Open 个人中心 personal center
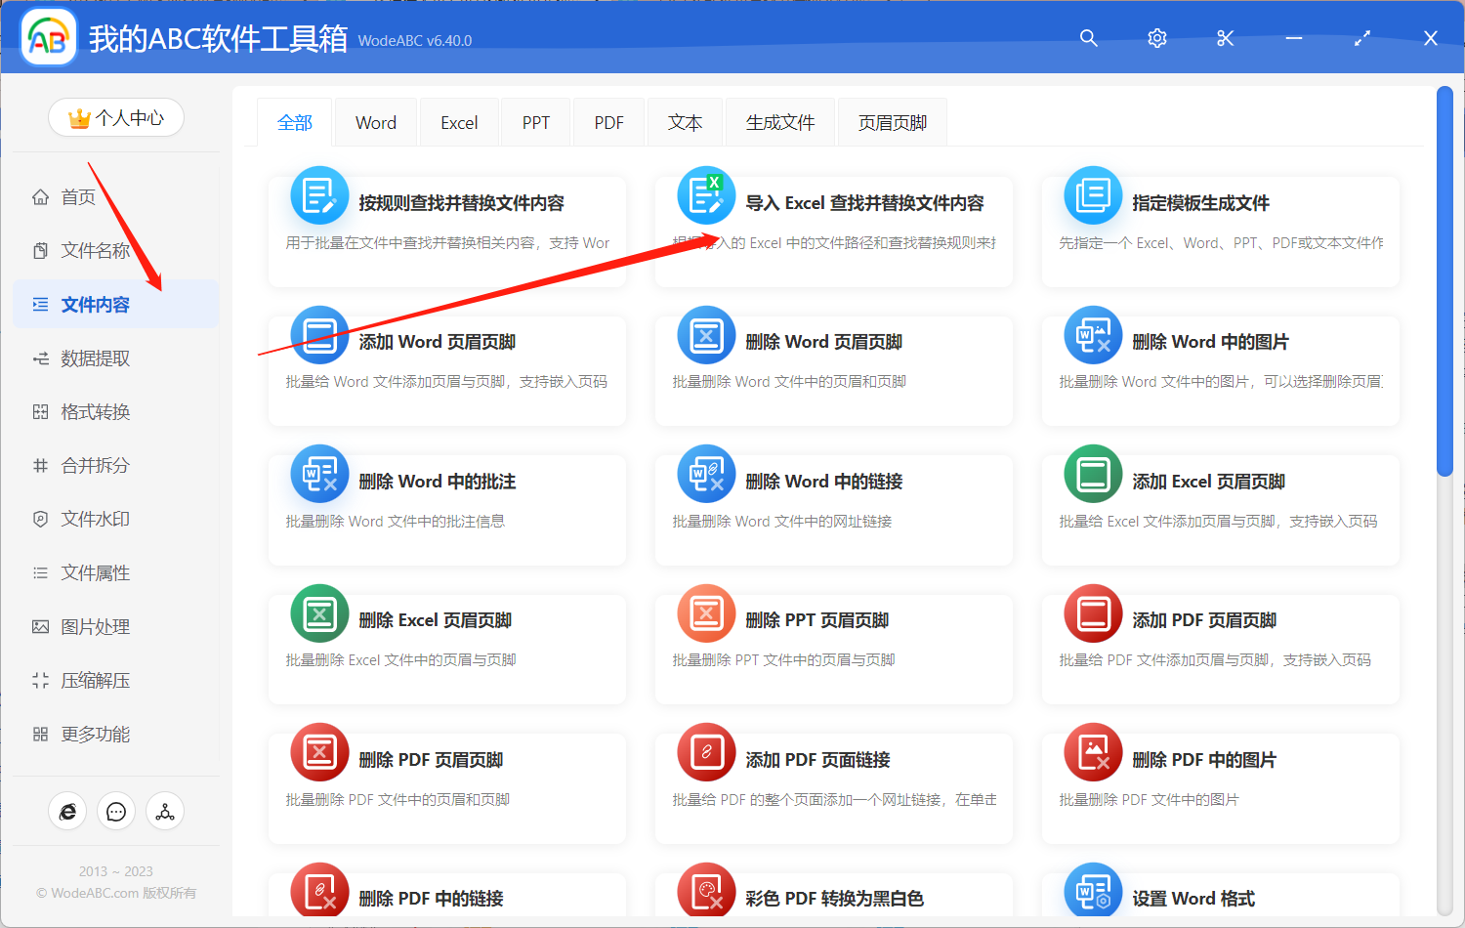This screenshot has height=928, width=1465. click(115, 116)
